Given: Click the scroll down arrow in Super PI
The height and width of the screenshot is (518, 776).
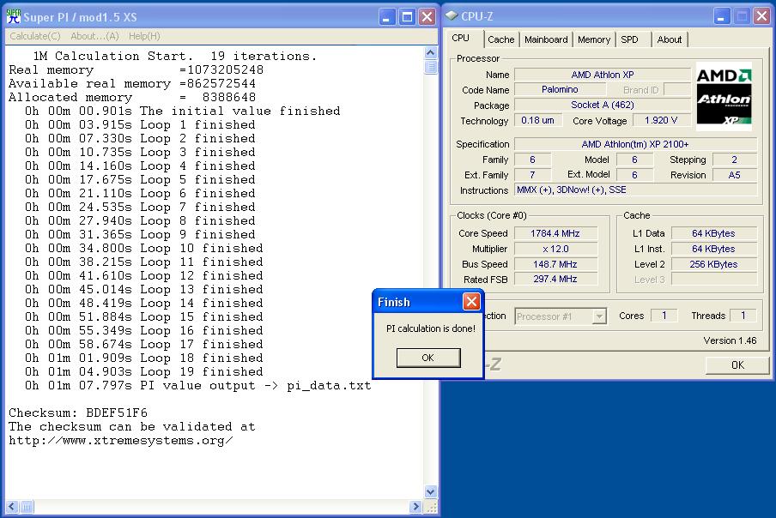Looking at the screenshot, I should click(431, 491).
